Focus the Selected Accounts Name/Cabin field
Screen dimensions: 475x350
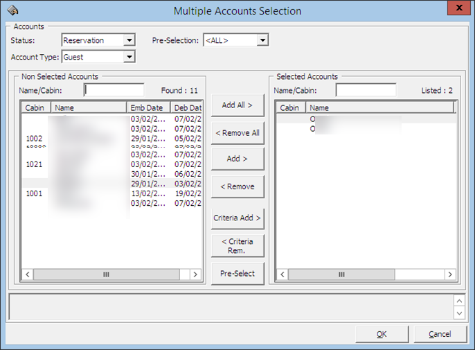(x=366, y=90)
